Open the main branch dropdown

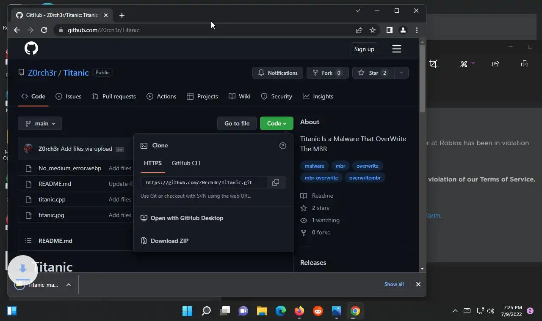(40, 123)
